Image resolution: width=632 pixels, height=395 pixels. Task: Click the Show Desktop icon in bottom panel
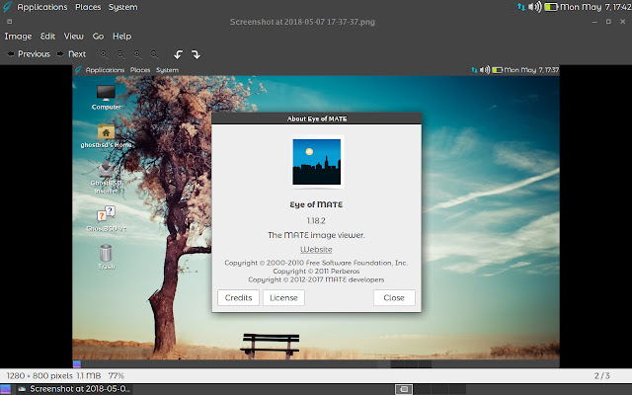[6, 389]
